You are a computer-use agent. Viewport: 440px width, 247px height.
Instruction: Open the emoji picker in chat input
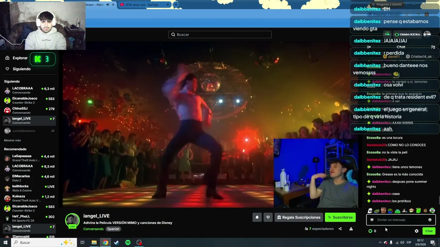coord(430,220)
